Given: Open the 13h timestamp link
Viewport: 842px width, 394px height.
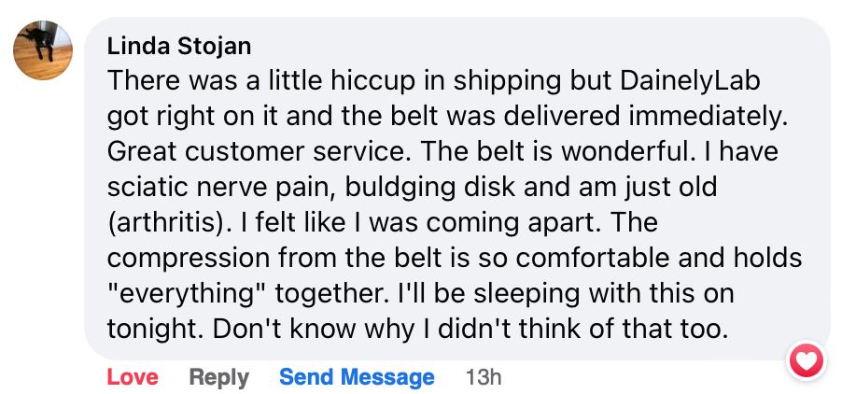Looking at the screenshot, I should tap(483, 377).
